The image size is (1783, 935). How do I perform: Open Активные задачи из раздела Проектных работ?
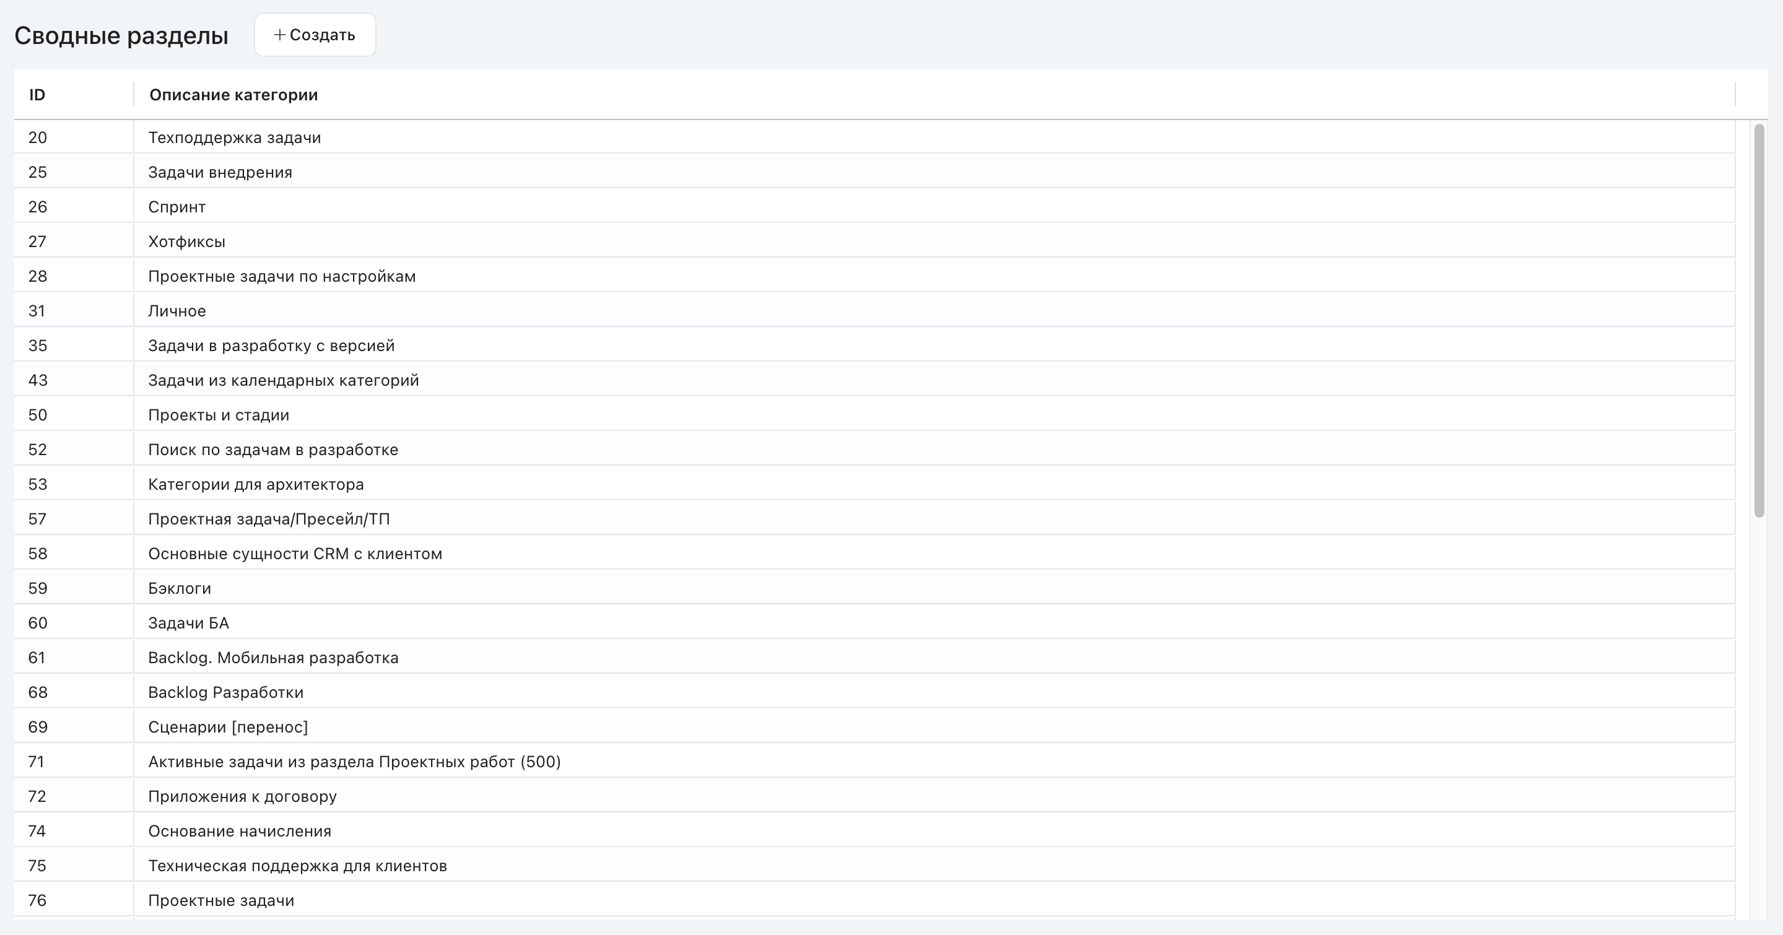coord(874,760)
